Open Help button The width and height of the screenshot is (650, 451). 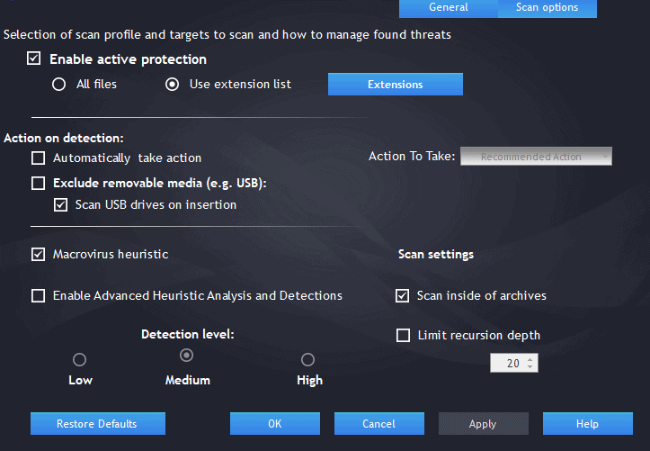click(588, 424)
